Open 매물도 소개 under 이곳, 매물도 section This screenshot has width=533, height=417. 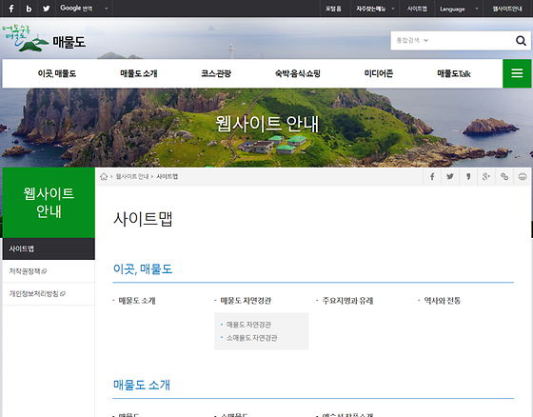tap(137, 301)
